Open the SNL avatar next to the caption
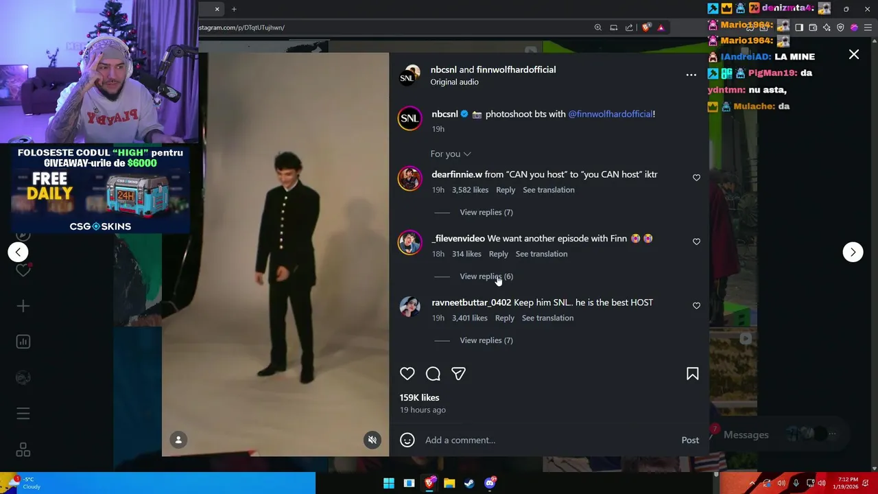This screenshot has height=494, width=878. coord(410,119)
